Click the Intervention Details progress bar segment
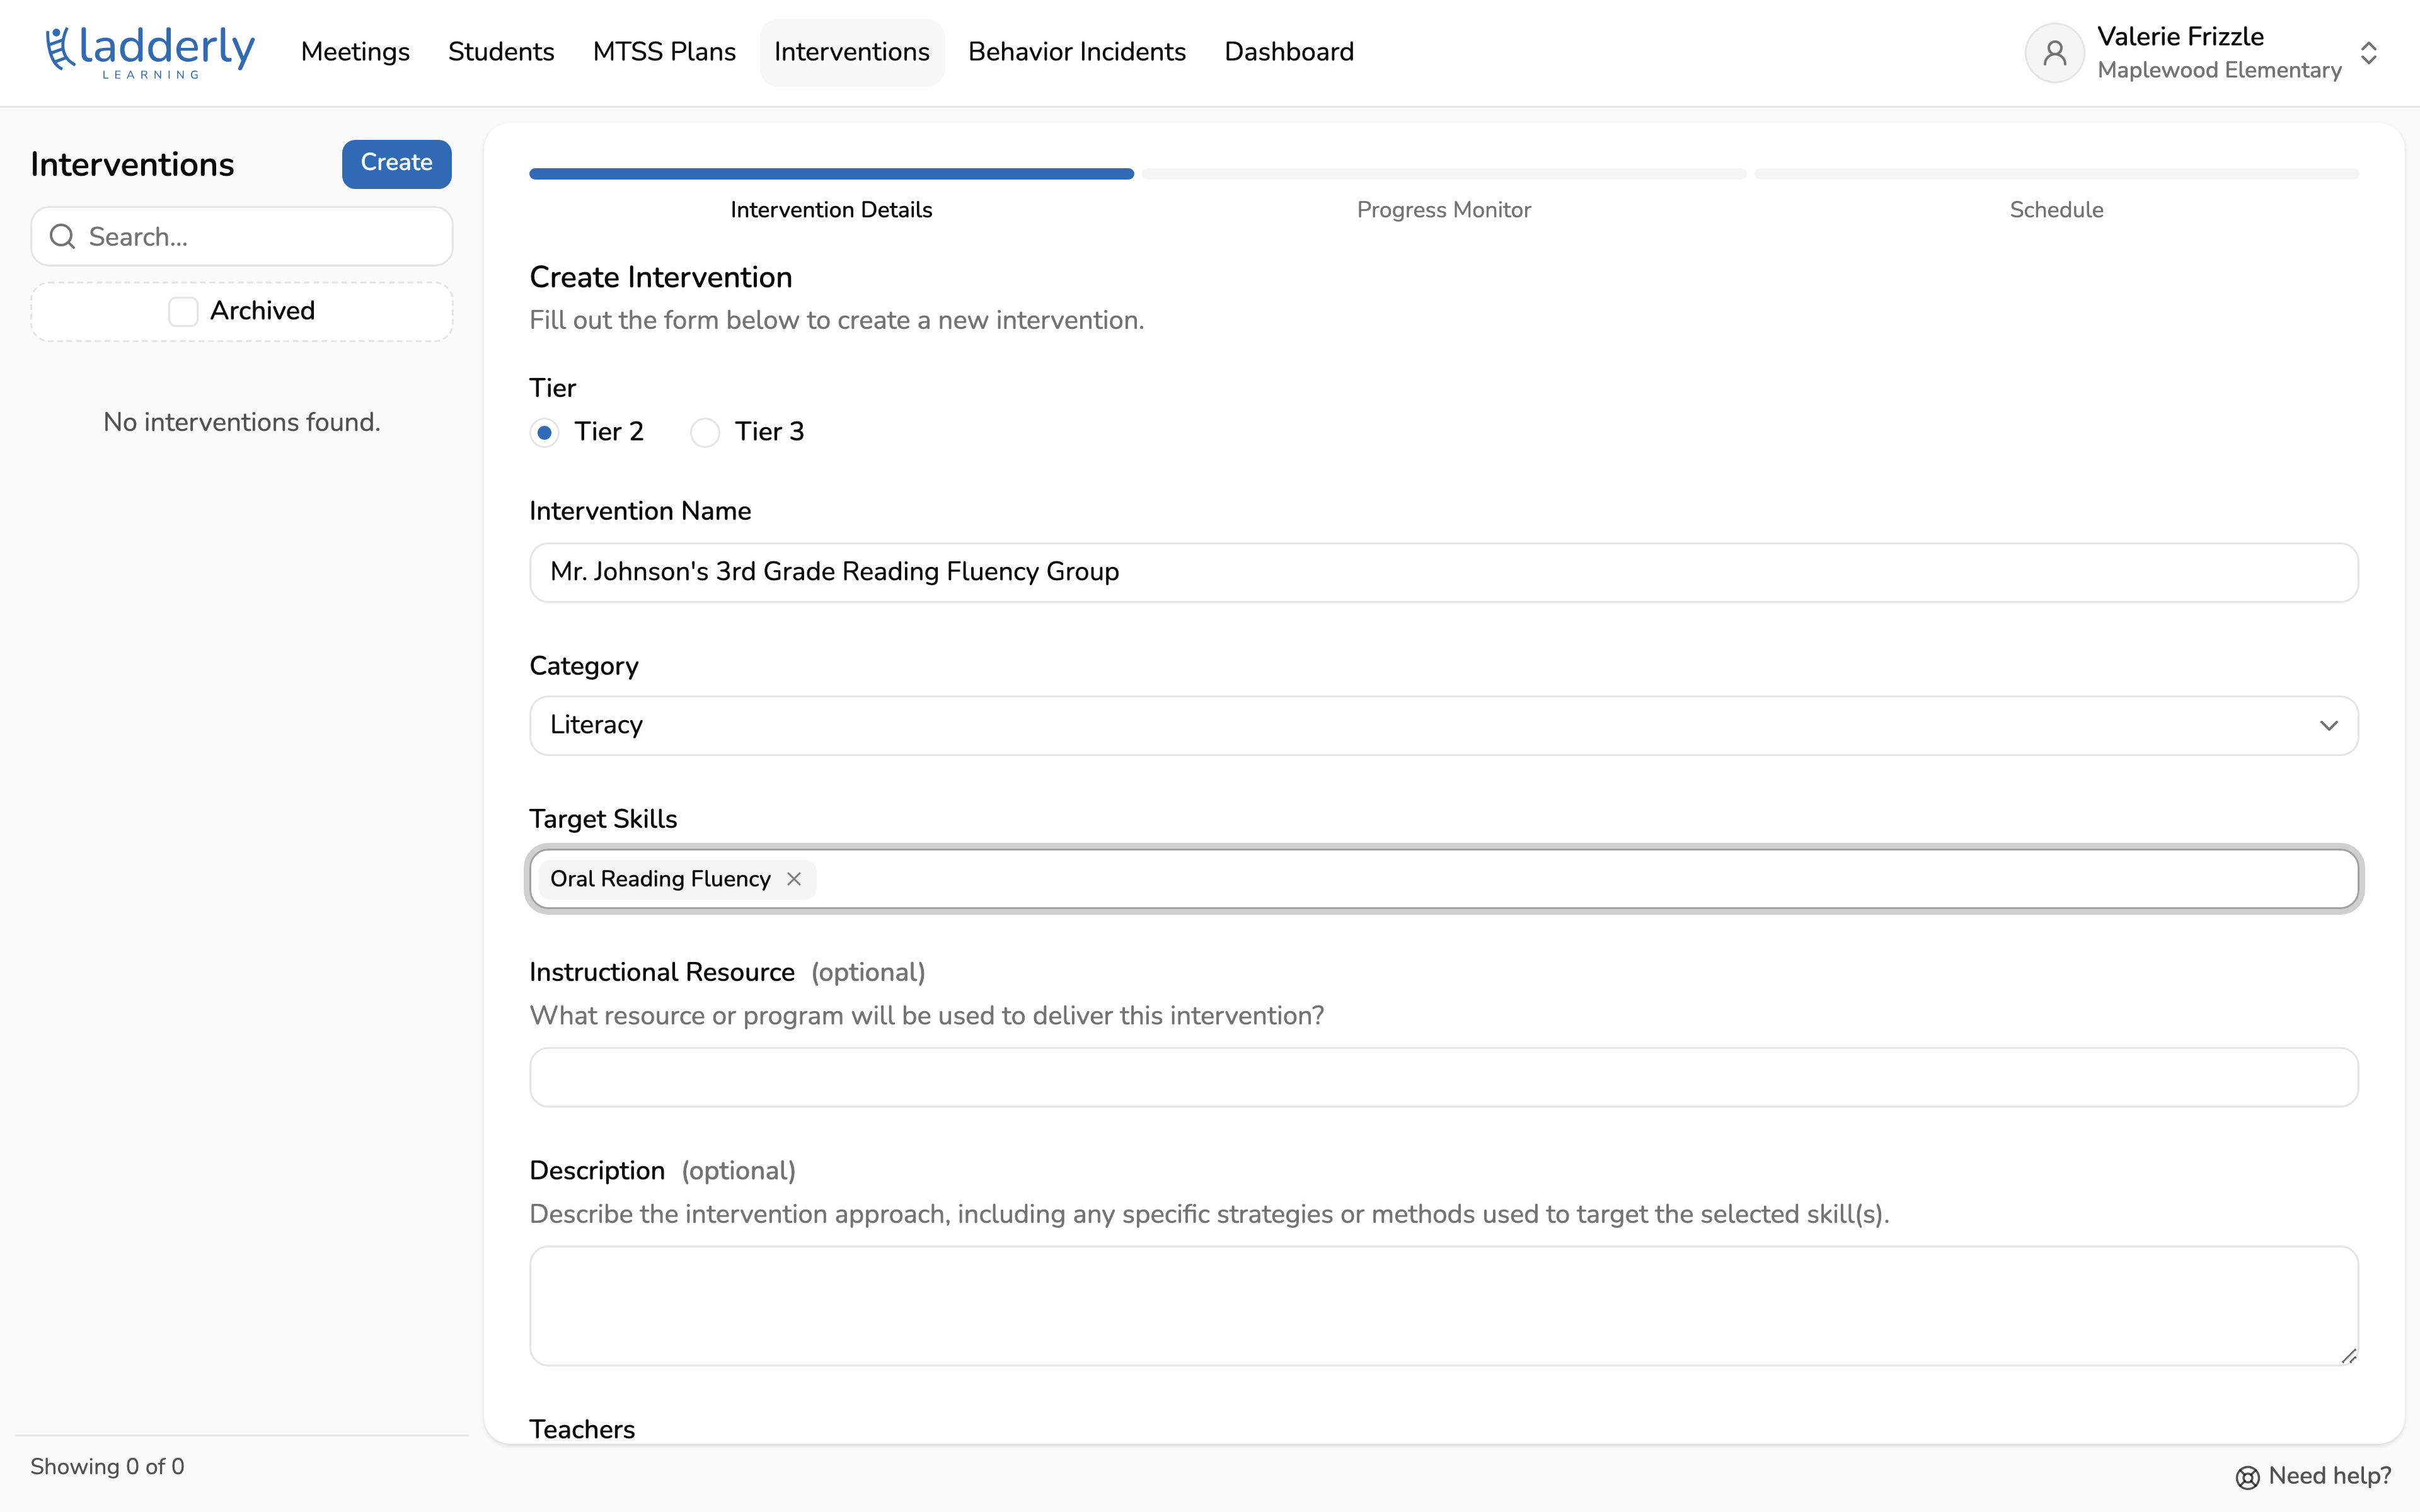This screenshot has width=2420, height=1512. (x=831, y=174)
